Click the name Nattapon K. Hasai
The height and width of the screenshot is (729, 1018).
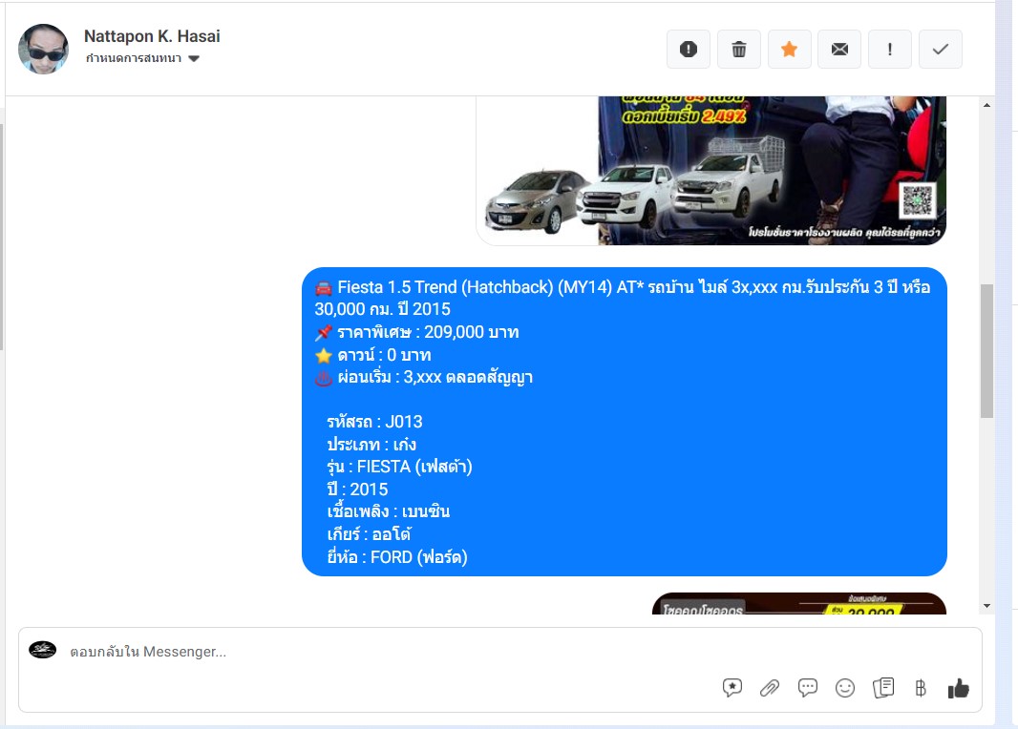click(152, 36)
